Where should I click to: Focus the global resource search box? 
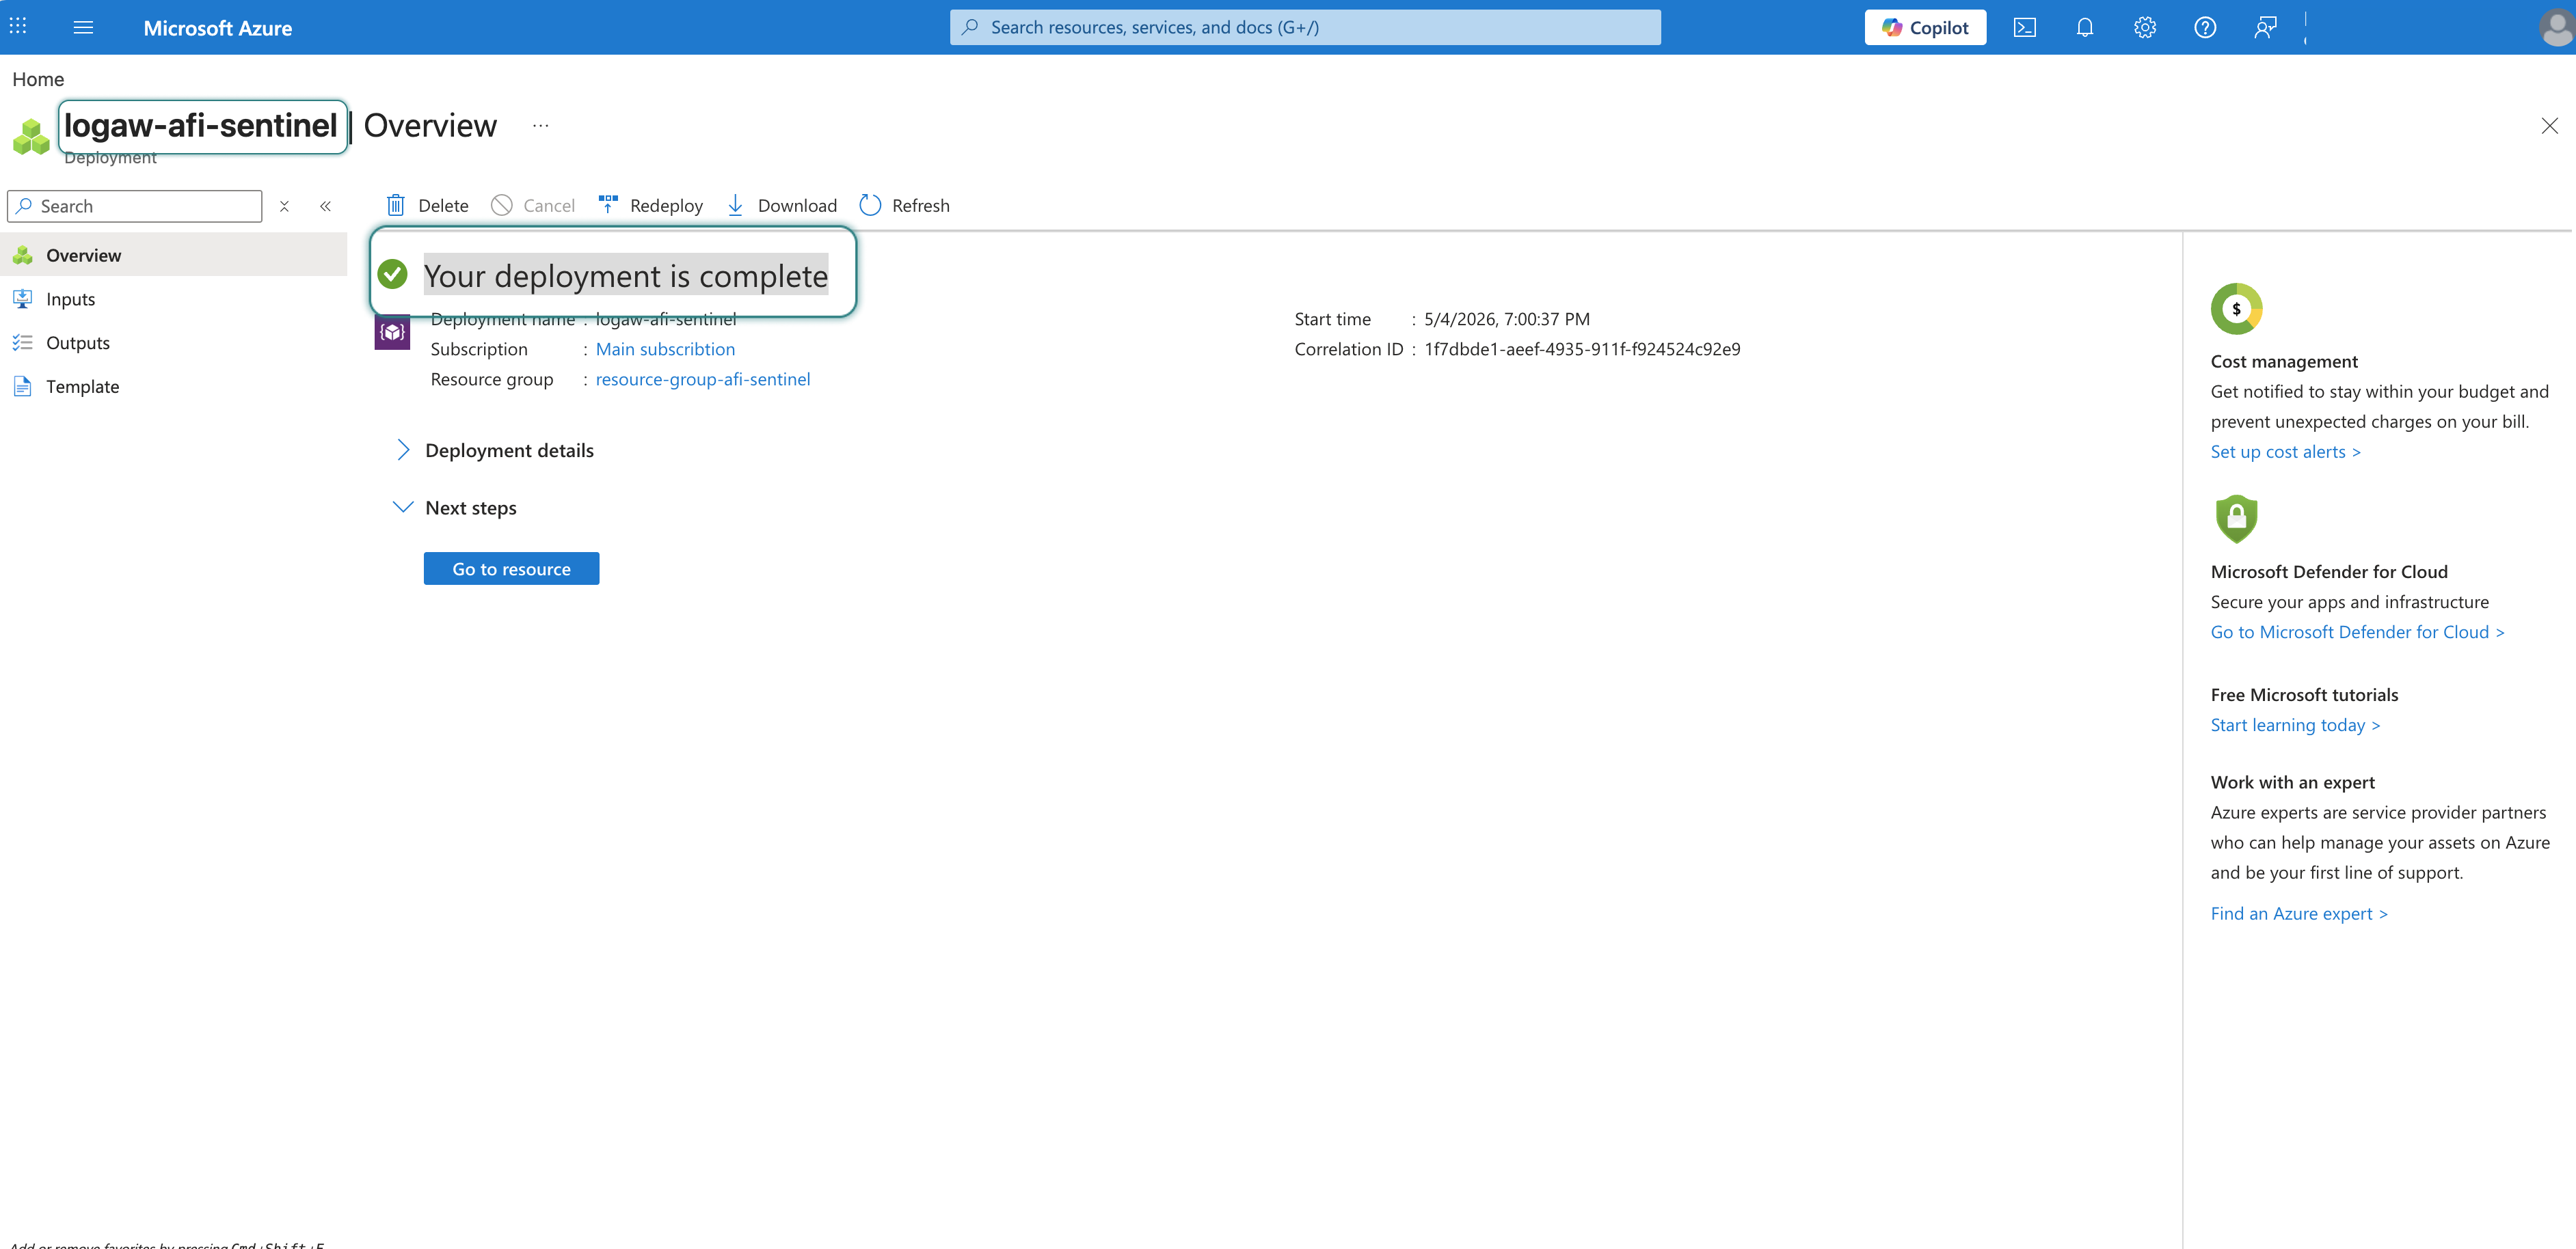tap(1305, 27)
